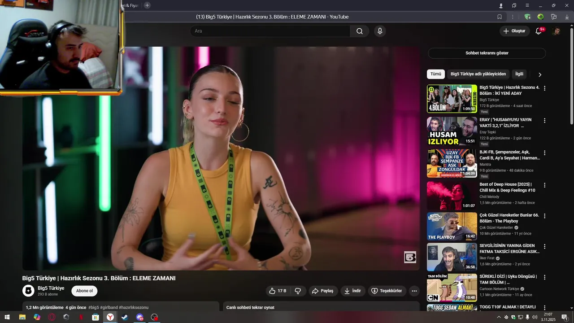Bookmark this page in the address bar
Viewport: 574px width, 323px height.
pyautogui.click(x=500, y=17)
